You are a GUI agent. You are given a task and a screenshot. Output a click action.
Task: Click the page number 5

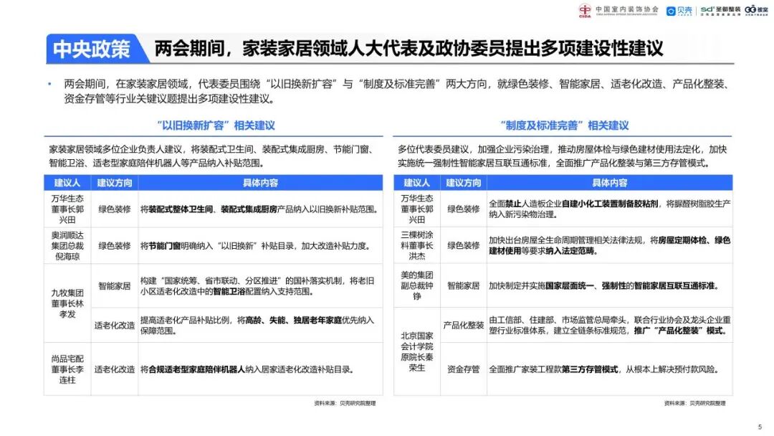tap(760, 427)
